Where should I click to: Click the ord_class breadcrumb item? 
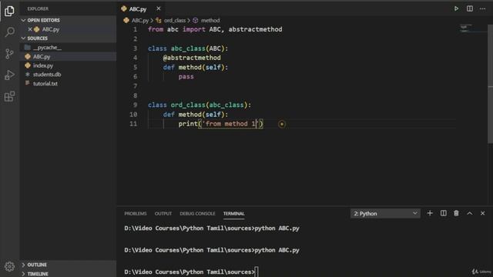pyautogui.click(x=175, y=21)
